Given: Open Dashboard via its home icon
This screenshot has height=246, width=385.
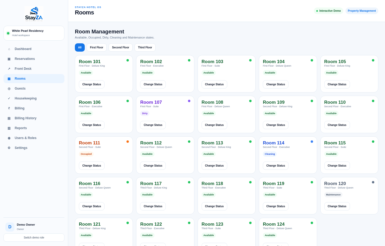Looking at the screenshot, I should tap(9, 49).
